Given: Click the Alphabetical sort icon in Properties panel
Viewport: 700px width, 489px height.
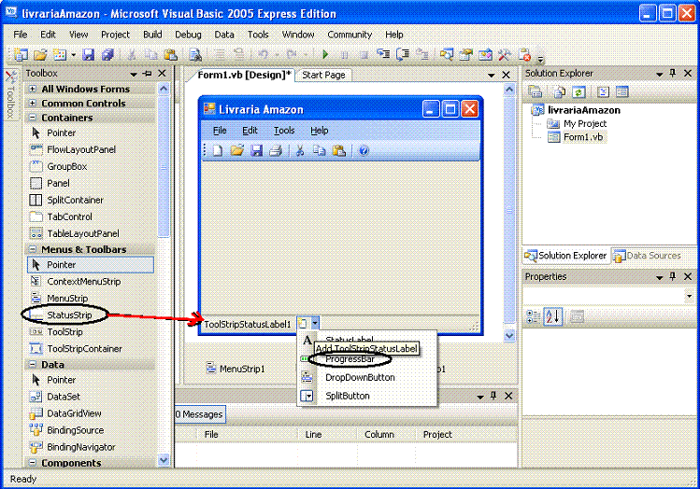Looking at the screenshot, I should click(553, 316).
